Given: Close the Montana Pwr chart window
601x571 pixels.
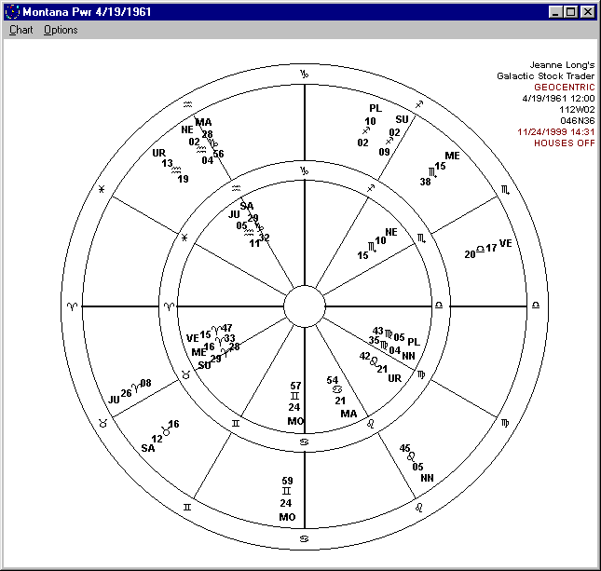Looking at the screenshot, I should (x=587, y=12).
